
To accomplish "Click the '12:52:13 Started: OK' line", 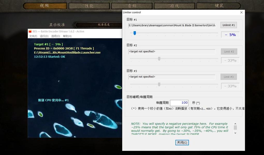I will pos(49,57).
